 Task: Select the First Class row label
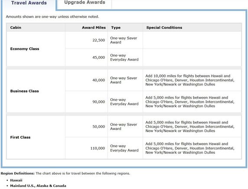pyautogui.click(x=20, y=137)
